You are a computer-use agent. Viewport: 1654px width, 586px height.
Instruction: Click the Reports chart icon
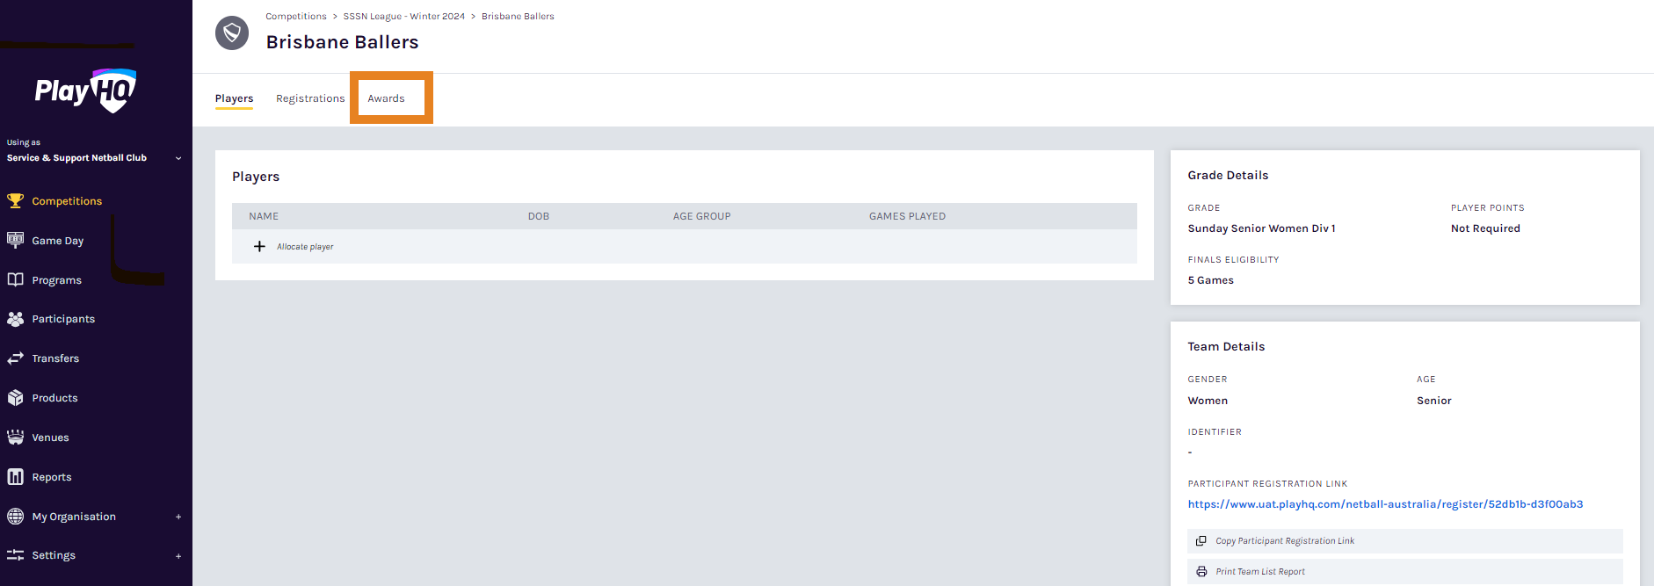coord(15,477)
